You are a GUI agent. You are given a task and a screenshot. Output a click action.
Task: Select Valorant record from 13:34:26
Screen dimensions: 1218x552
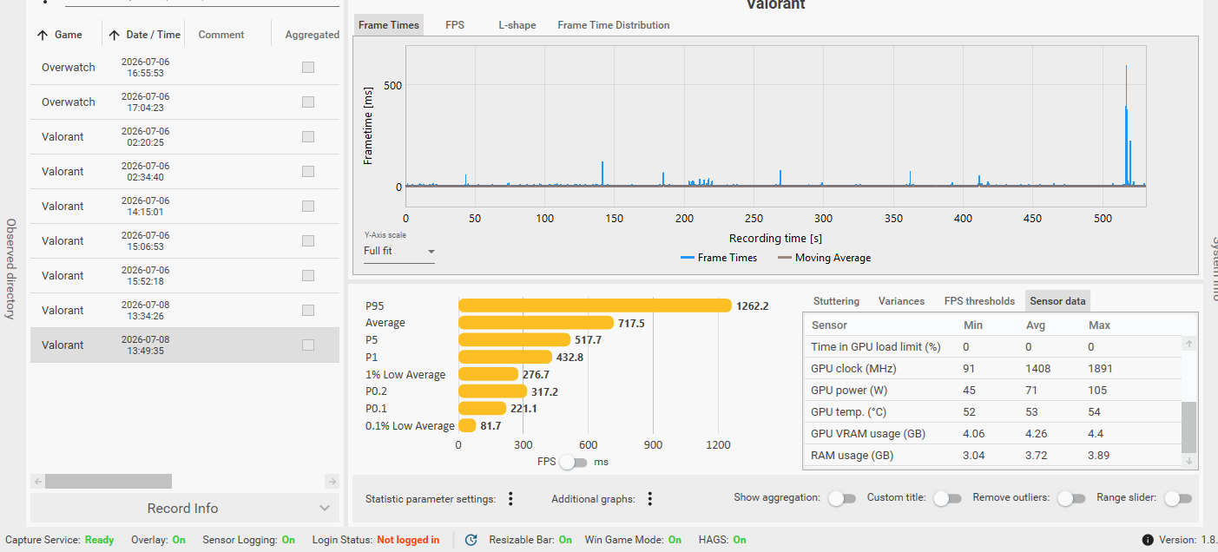184,310
